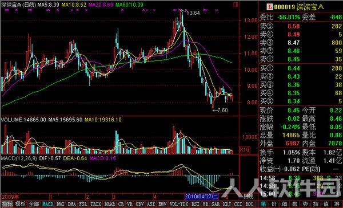The height and width of the screenshot is (208, 343).
Task: Switch to the BRAR indicator
Action: [110, 204]
